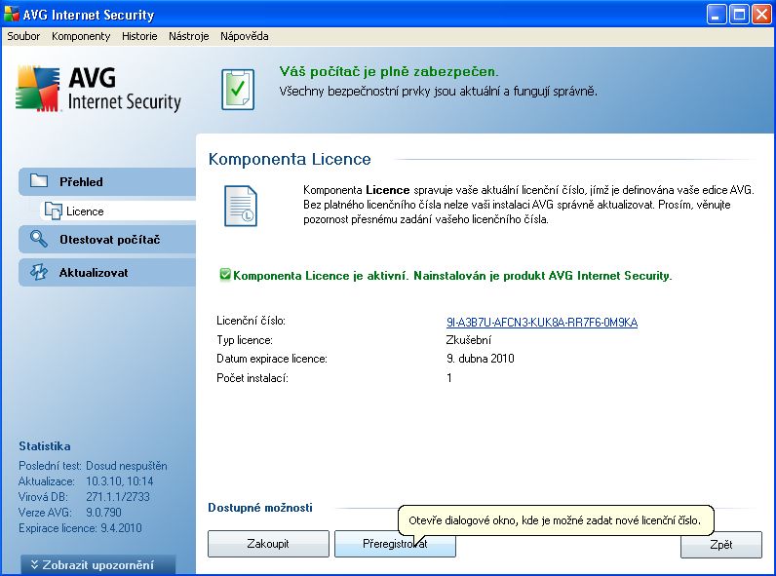776x576 pixels.
Task: Close the AVG Internet Security window
Action: tap(761, 15)
